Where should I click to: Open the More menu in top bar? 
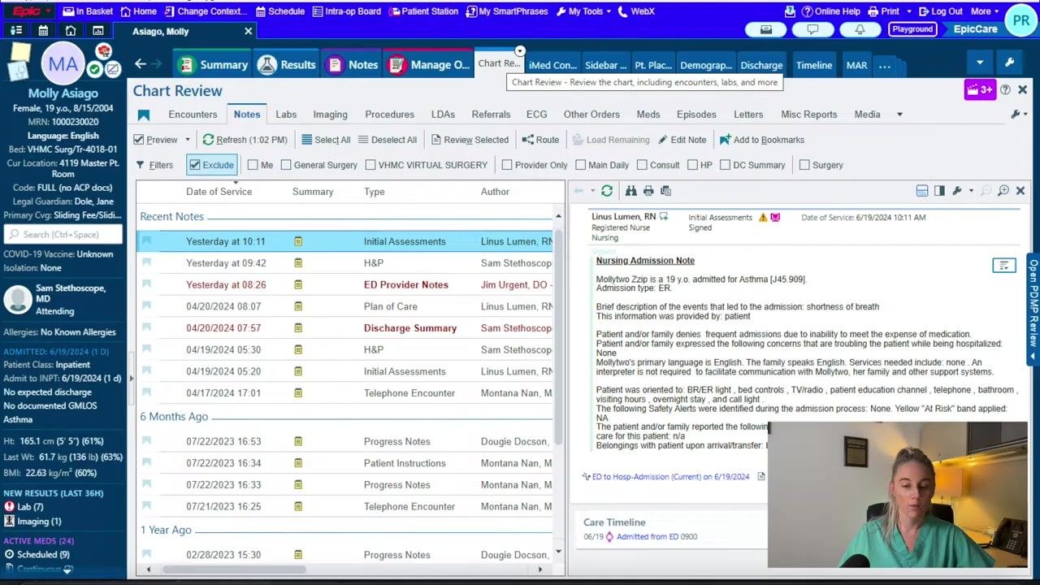(x=984, y=11)
